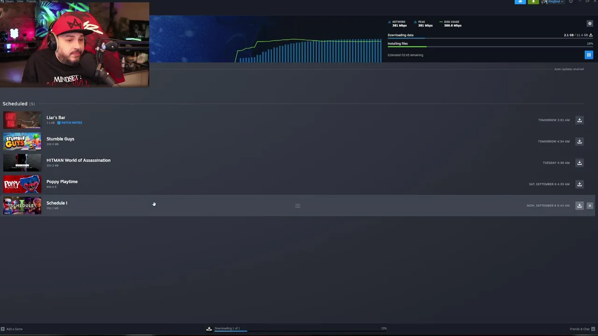
Task: Click Tuesday 4:36 AM schedule time
Action: pyautogui.click(x=556, y=163)
